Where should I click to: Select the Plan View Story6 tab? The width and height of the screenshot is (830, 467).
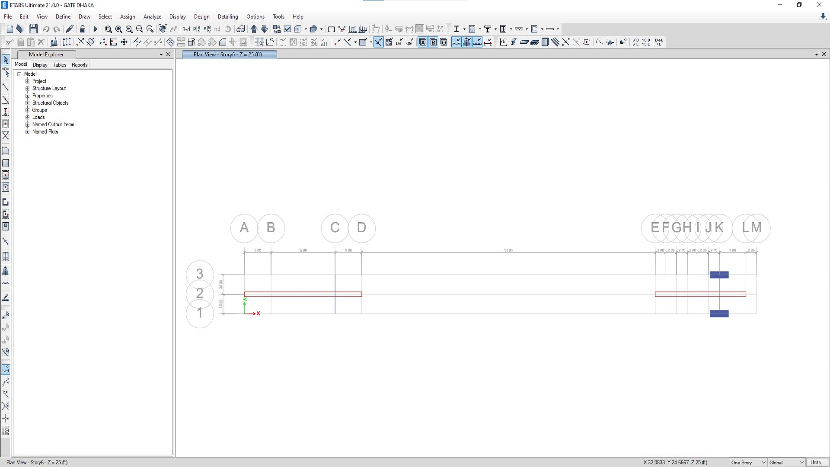[228, 54]
